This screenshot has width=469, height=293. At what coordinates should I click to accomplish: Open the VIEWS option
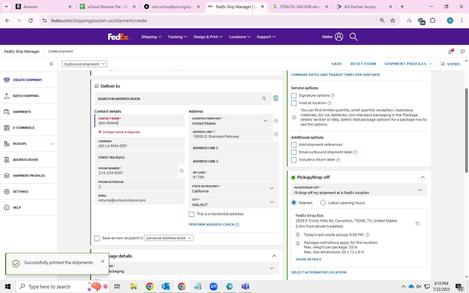450,64
